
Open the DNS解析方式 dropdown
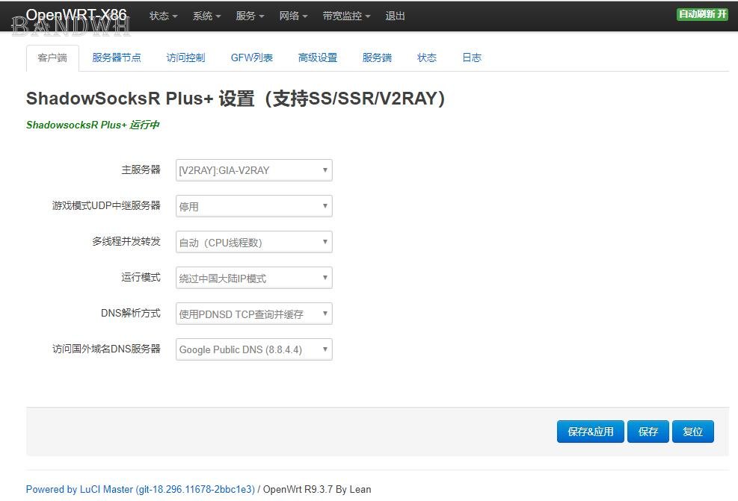(254, 314)
